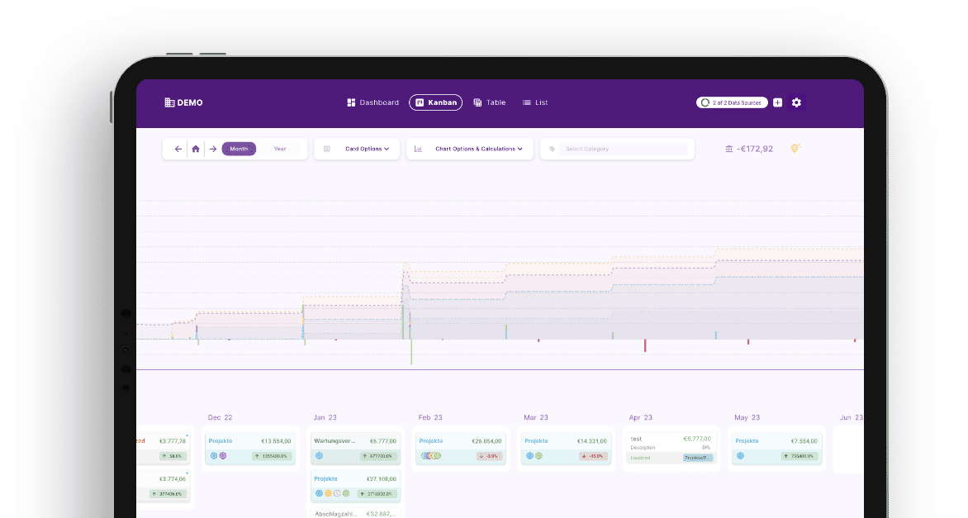The height and width of the screenshot is (518, 968).
Task: Advance period with the right arrow icon
Action: pyautogui.click(x=213, y=149)
